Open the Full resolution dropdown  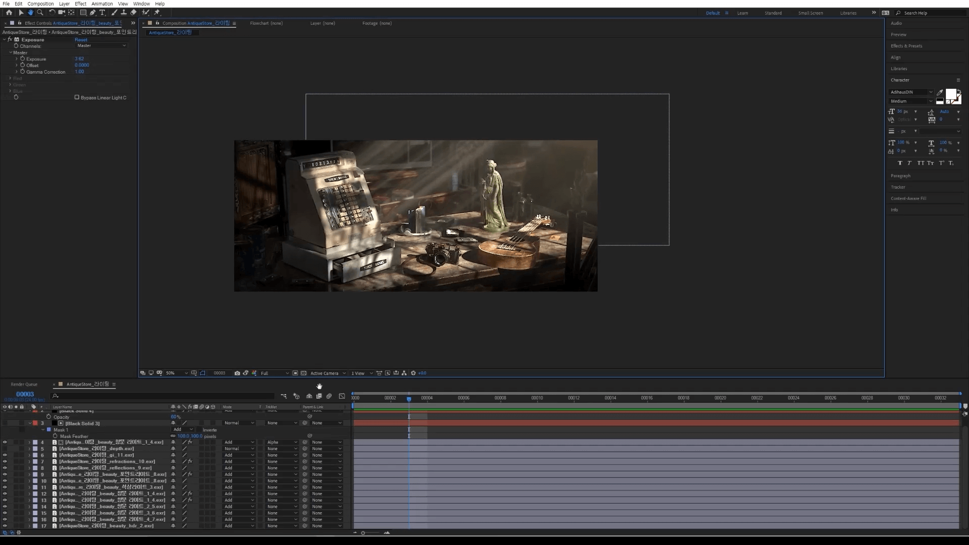(275, 373)
